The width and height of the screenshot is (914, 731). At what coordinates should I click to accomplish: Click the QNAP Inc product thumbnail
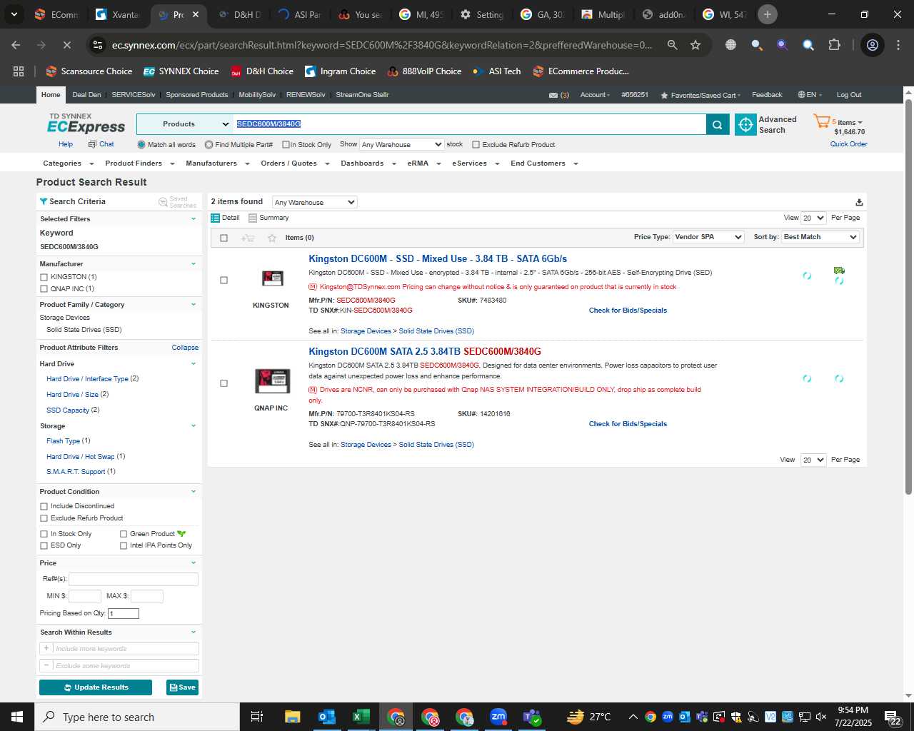(272, 381)
